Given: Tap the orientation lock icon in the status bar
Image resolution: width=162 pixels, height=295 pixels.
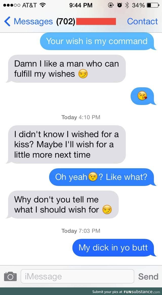Looking at the screenshot, I should tap(111, 5).
